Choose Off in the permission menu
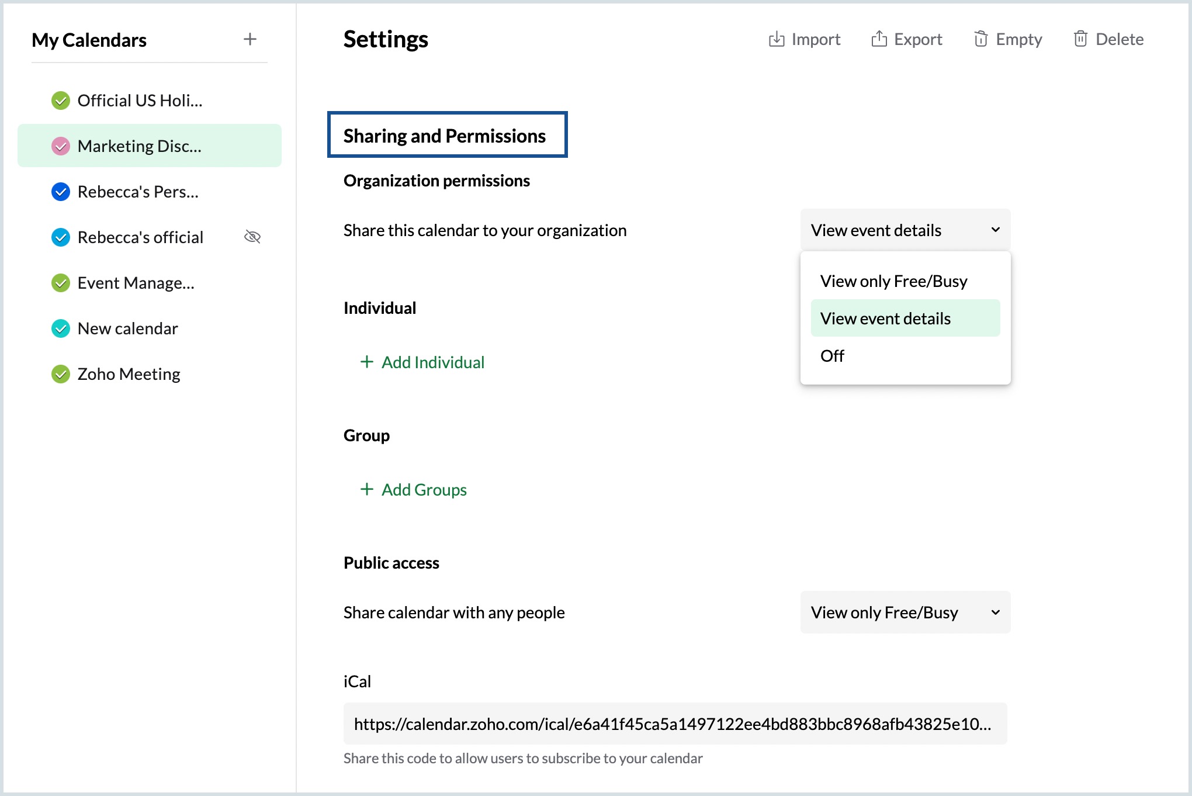The width and height of the screenshot is (1192, 796). pos(832,356)
